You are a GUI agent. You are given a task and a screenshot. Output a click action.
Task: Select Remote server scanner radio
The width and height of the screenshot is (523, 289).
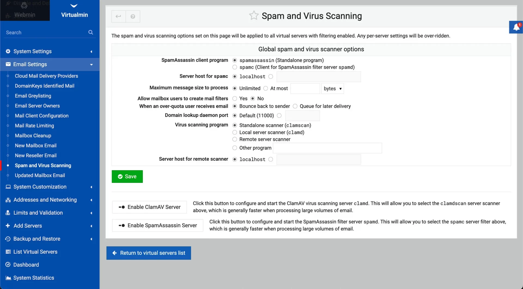coord(235,139)
